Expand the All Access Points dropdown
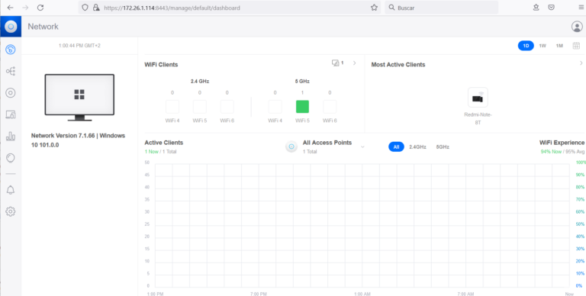Viewport: 586px width, 296px height. pyautogui.click(x=362, y=147)
